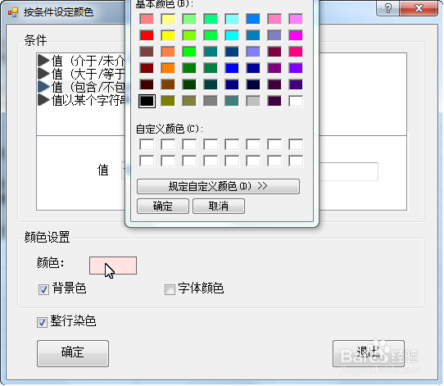Screen dimensions: 444x386
Task: Choose the medium gray color swatch
Action: coord(211,101)
